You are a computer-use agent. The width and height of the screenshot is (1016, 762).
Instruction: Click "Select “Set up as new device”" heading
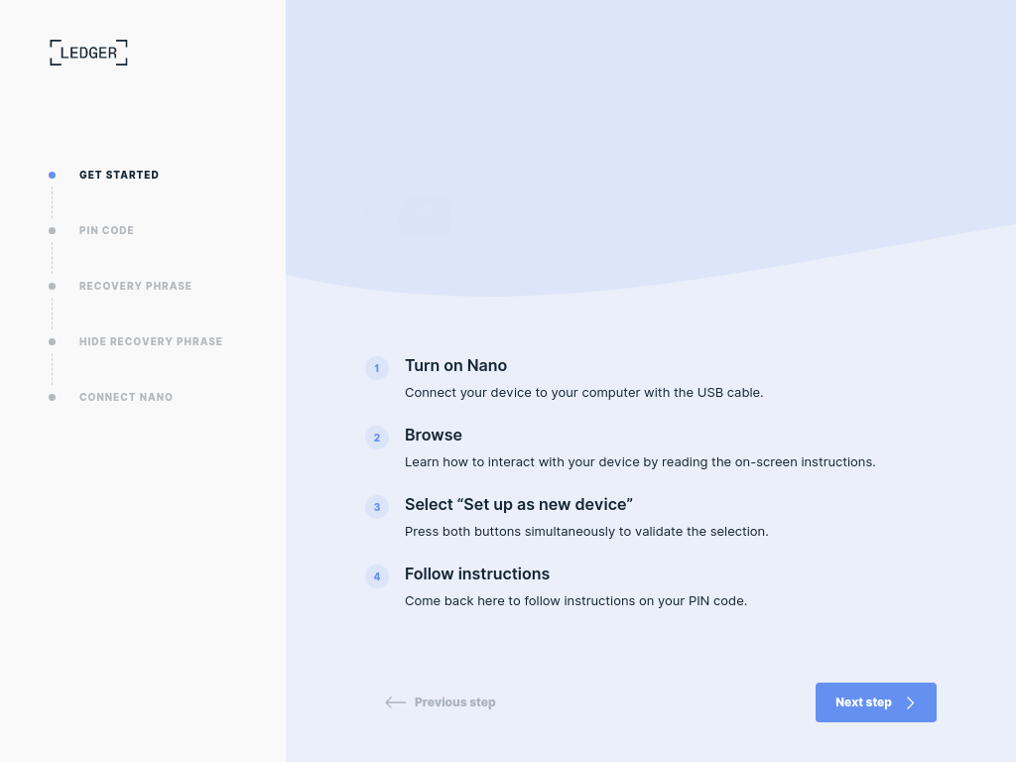(519, 504)
